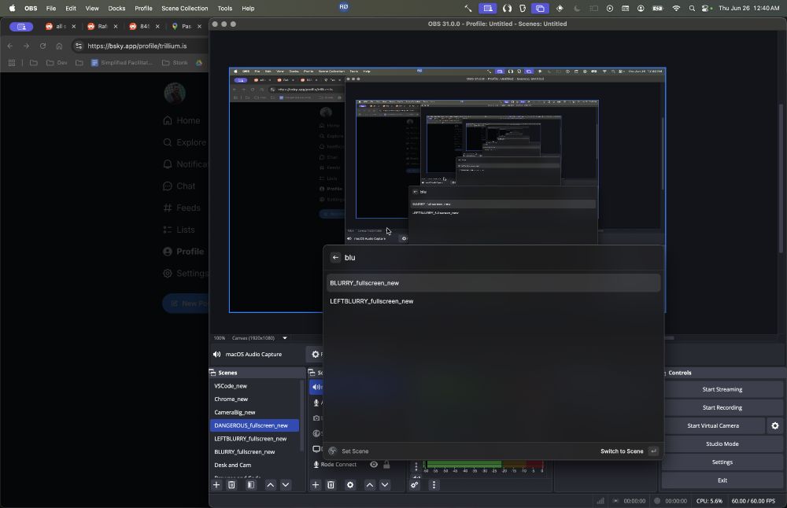Open Settings in Controls panel
This screenshot has width=787, height=508.
point(722,462)
